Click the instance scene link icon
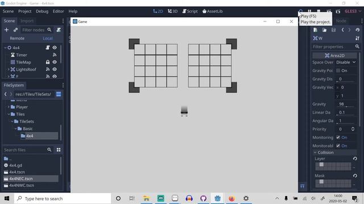Screen dimensions: 364x204 15,30
